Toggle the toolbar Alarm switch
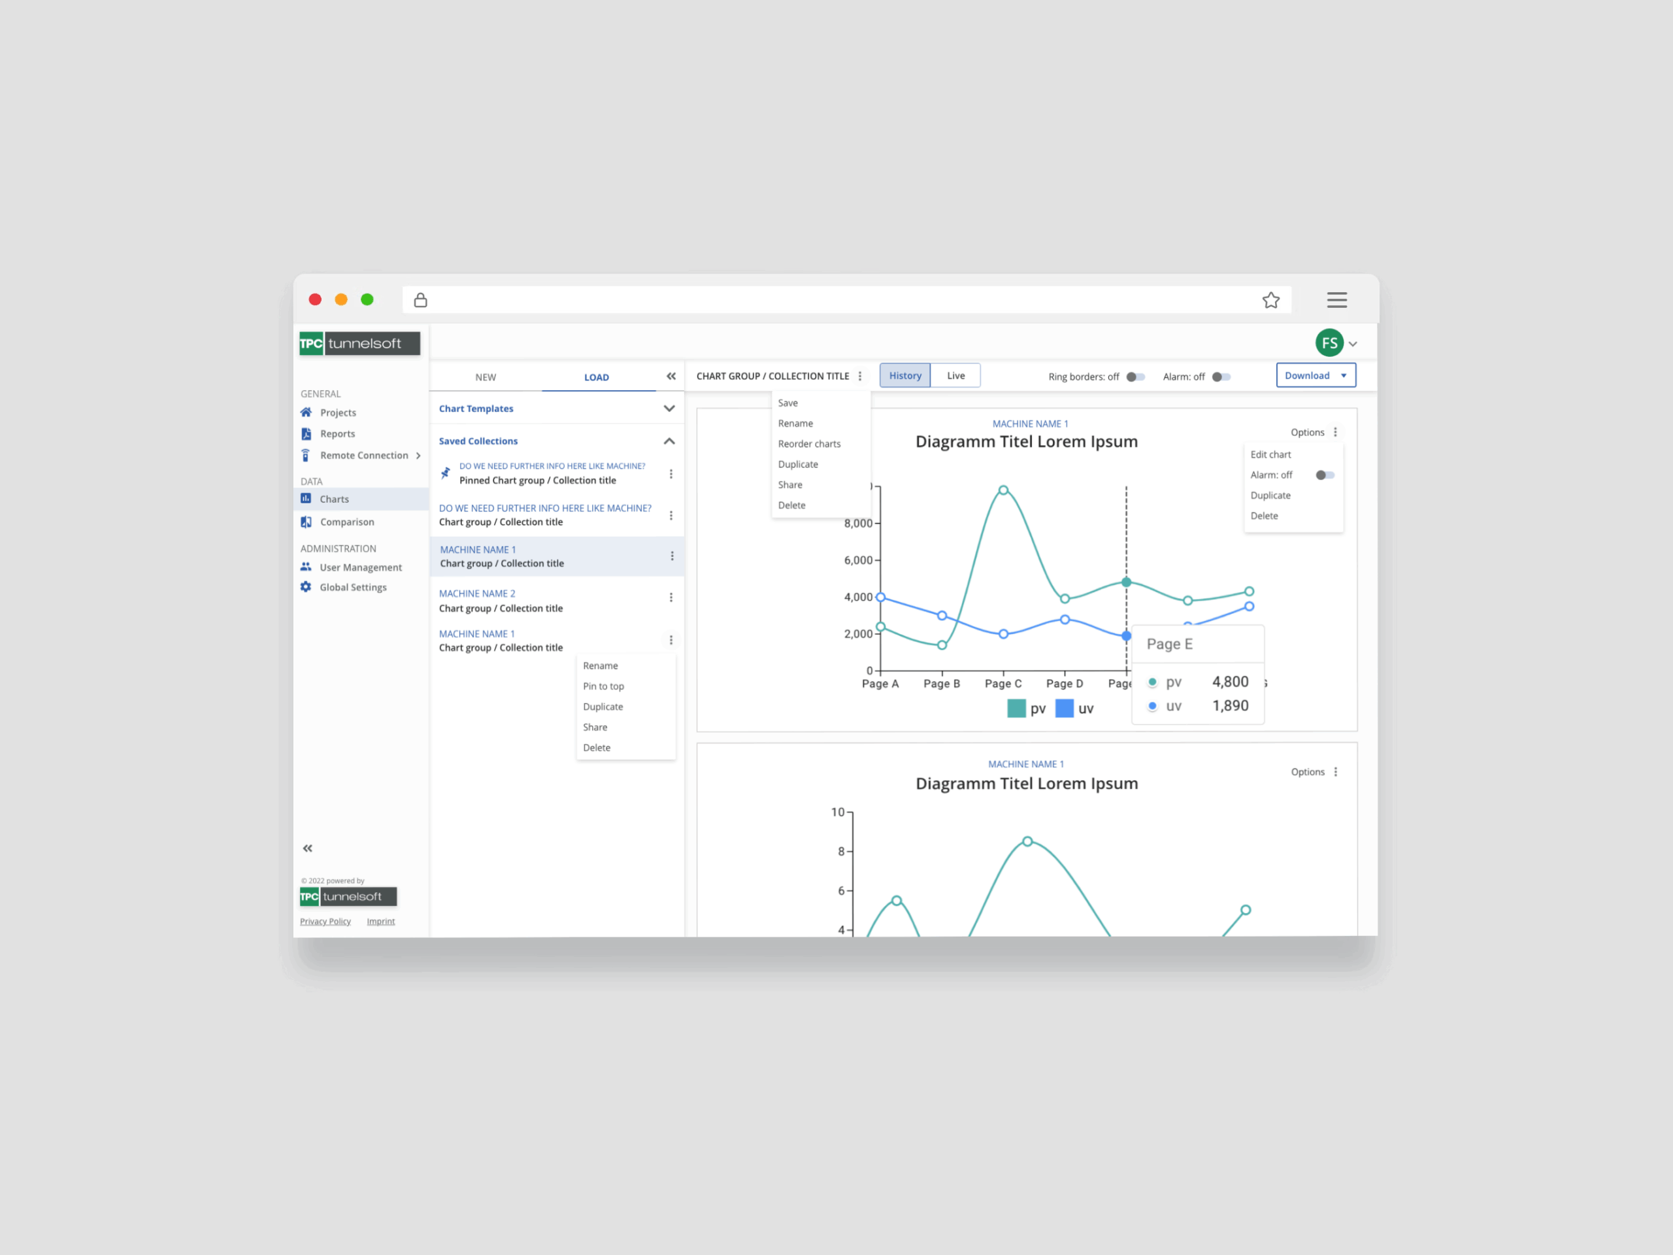The image size is (1673, 1255). click(1221, 376)
